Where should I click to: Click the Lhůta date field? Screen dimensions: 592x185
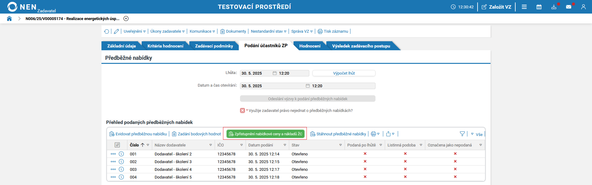(x=256, y=73)
